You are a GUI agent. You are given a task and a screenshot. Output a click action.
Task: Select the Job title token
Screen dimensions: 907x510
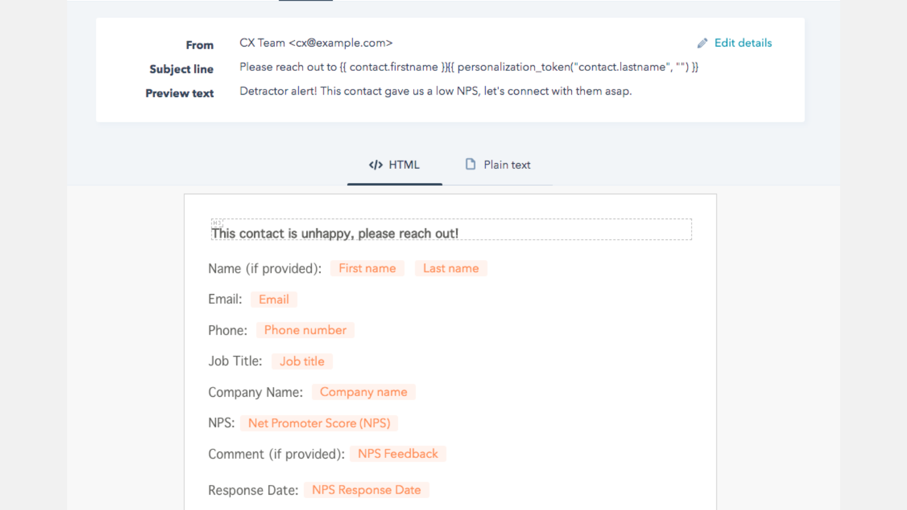[x=302, y=362]
